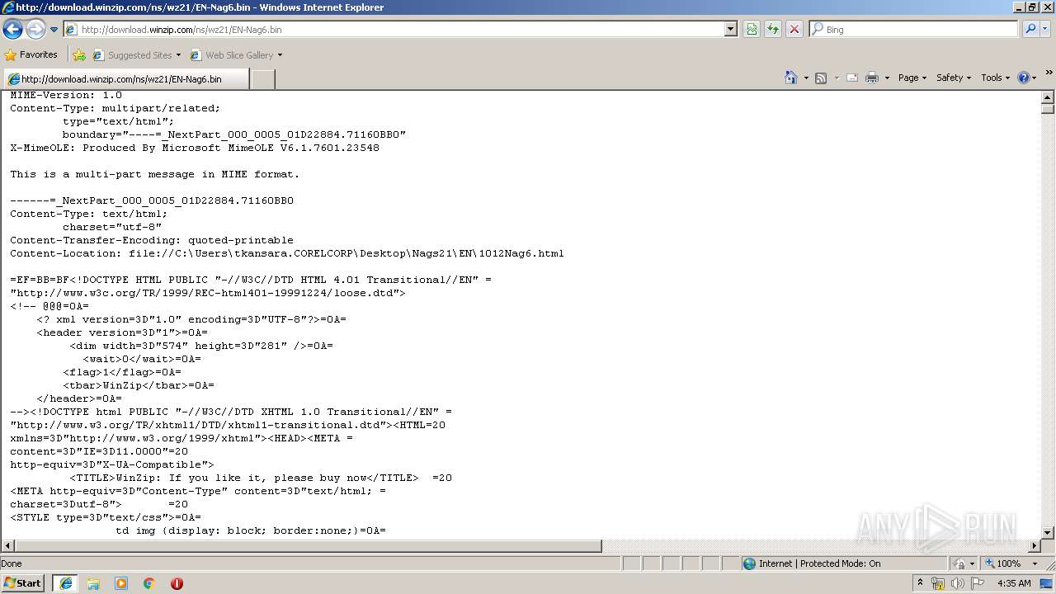This screenshot has height=594, width=1056.
Task: Open the Safety menu
Action: (x=954, y=78)
